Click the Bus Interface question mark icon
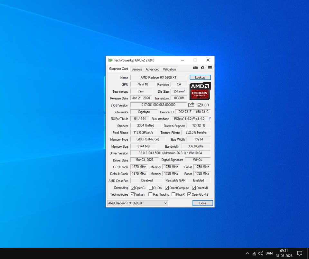309x259 pixels. [210, 119]
